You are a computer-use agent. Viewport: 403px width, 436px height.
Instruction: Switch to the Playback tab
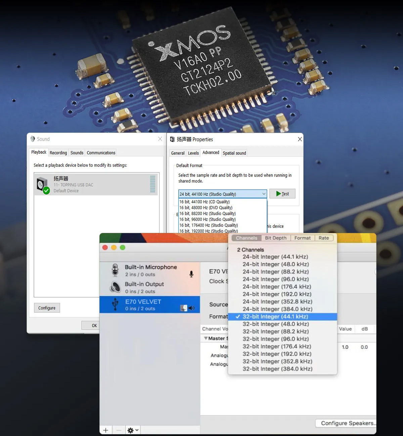coord(39,152)
